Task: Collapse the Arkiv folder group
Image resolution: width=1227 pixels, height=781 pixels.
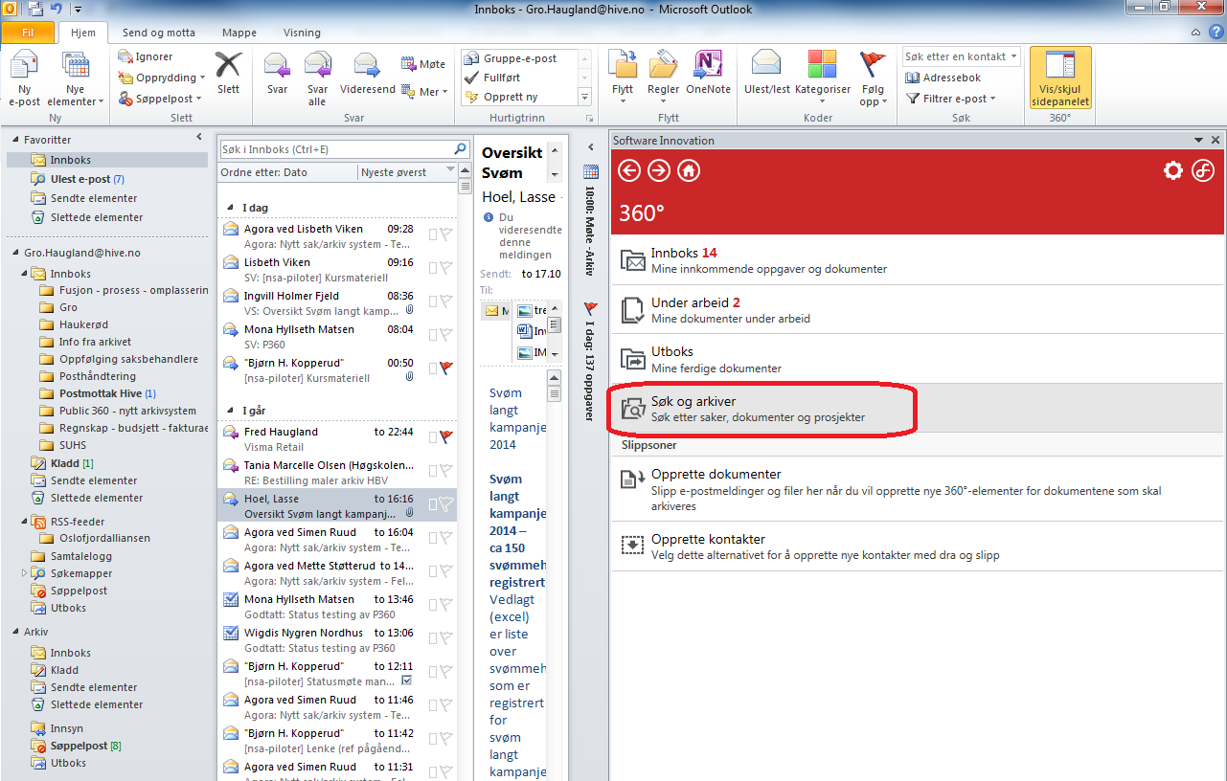Action: pyautogui.click(x=13, y=633)
